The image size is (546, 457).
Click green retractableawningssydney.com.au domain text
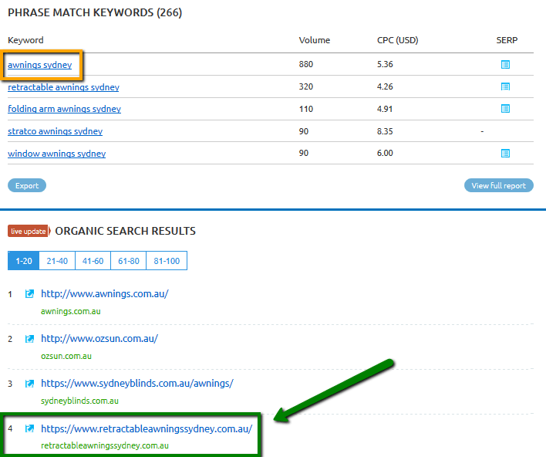[105, 445]
